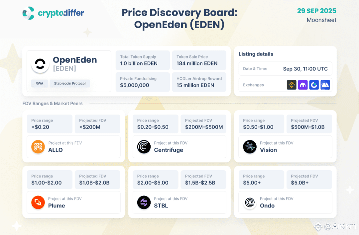Click the Date & Time listing field

pos(285,69)
